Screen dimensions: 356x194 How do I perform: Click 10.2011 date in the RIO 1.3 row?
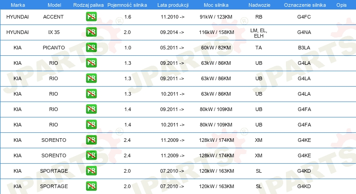[x=173, y=94]
